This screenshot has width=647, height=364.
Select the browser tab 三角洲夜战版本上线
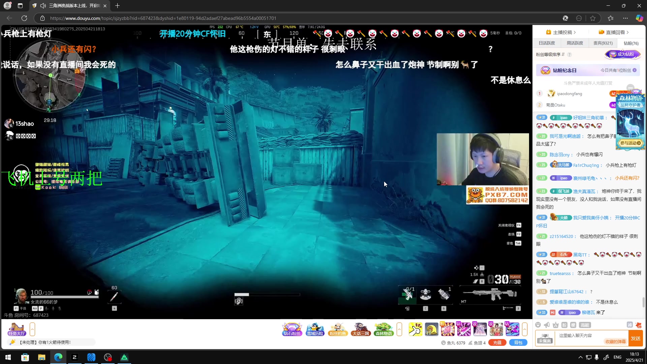tap(70, 6)
